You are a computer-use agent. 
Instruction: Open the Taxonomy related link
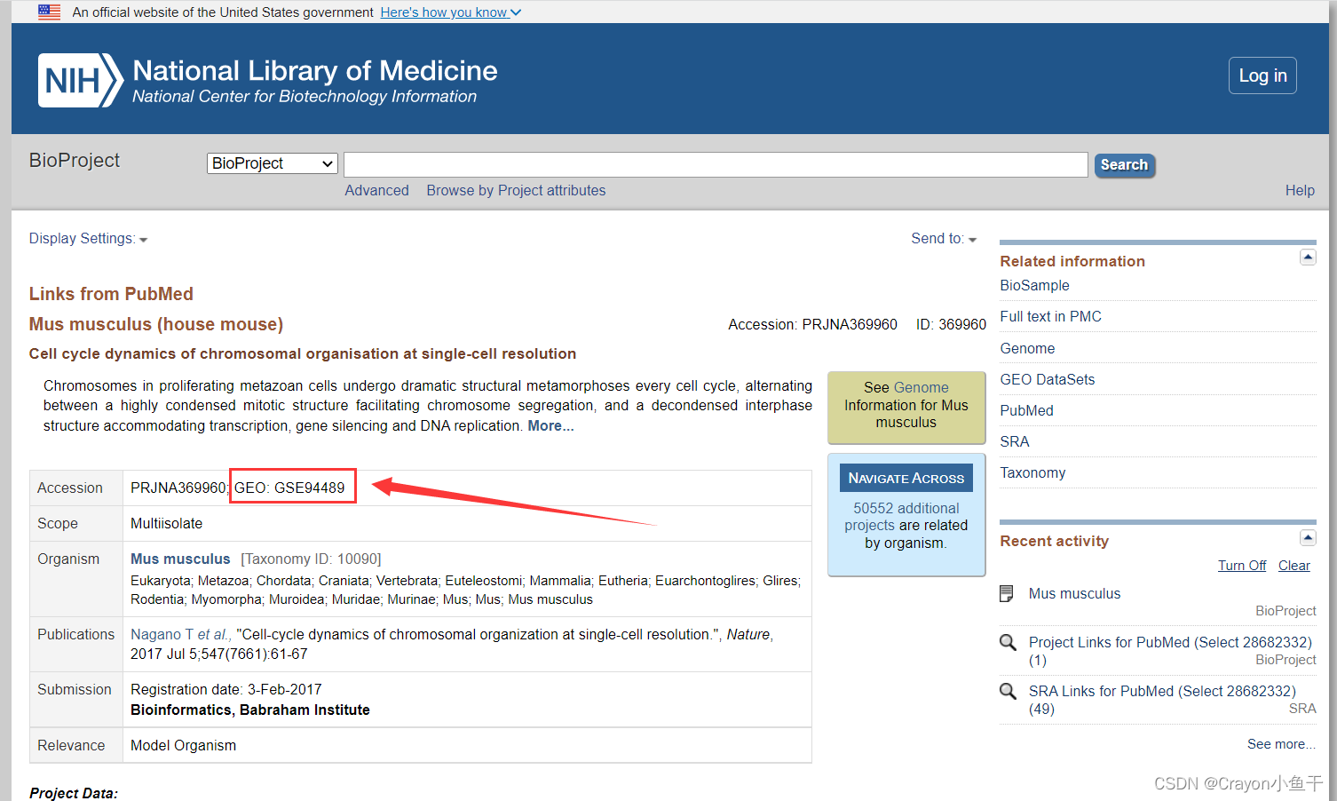tap(1032, 473)
